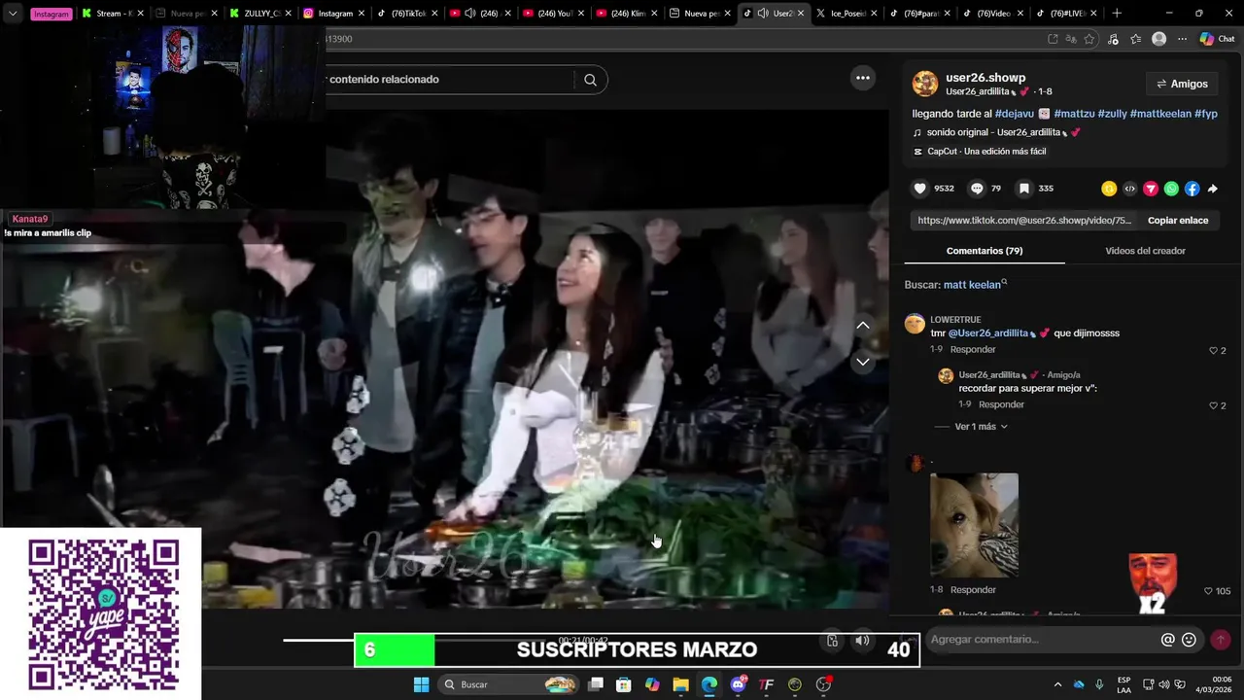
Task: Like LOWERTRUE's comment
Action: tap(1213, 350)
